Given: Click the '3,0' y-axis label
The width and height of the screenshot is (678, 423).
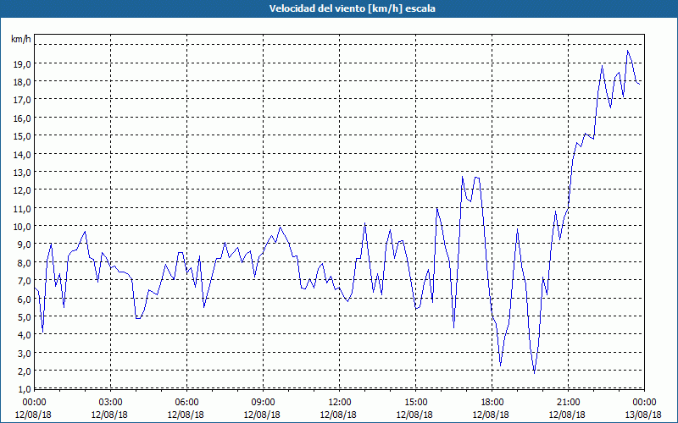Looking at the screenshot, I should tap(25, 353).
